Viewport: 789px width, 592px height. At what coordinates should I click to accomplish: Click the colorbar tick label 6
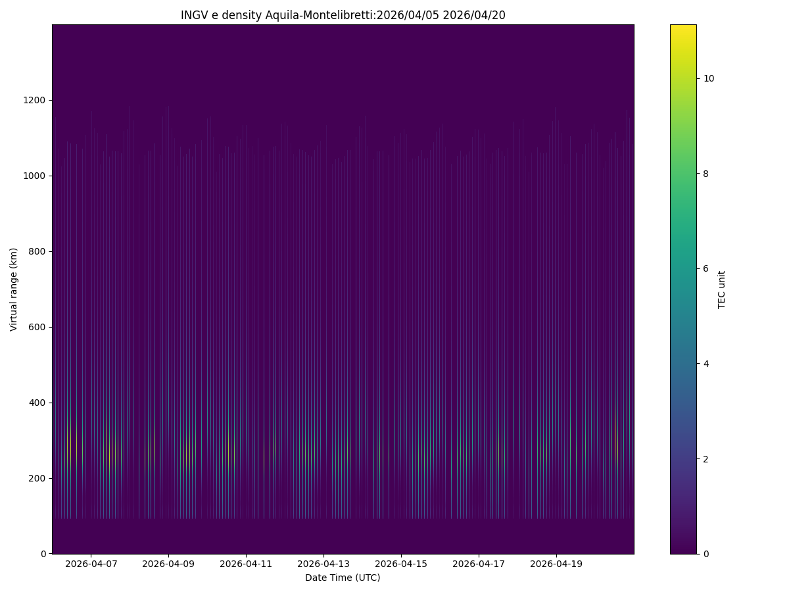(x=706, y=268)
